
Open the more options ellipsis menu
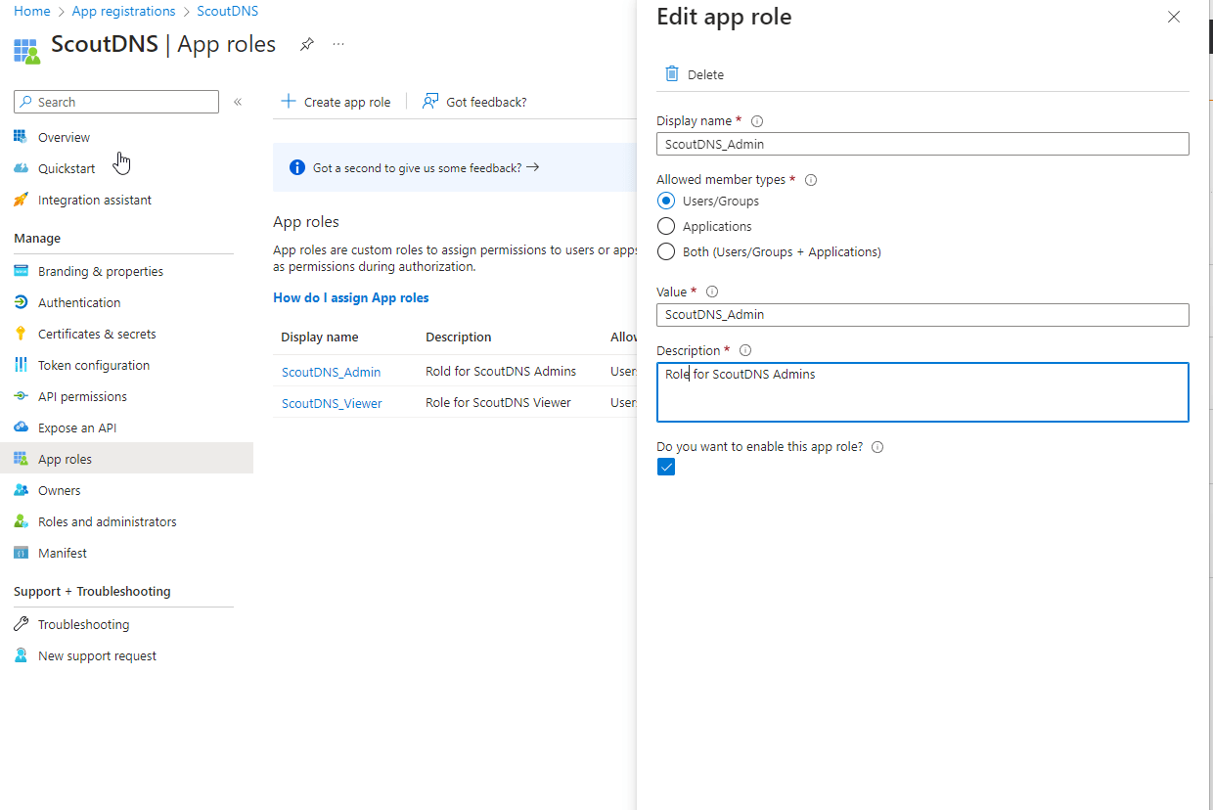click(338, 45)
